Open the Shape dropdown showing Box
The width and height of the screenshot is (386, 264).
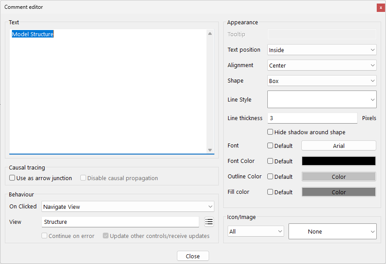click(x=322, y=81)
